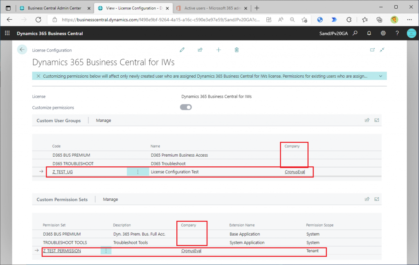Open browser extensions puzzle icon
This screenshot has width=419, height=265.
[349, 20]
